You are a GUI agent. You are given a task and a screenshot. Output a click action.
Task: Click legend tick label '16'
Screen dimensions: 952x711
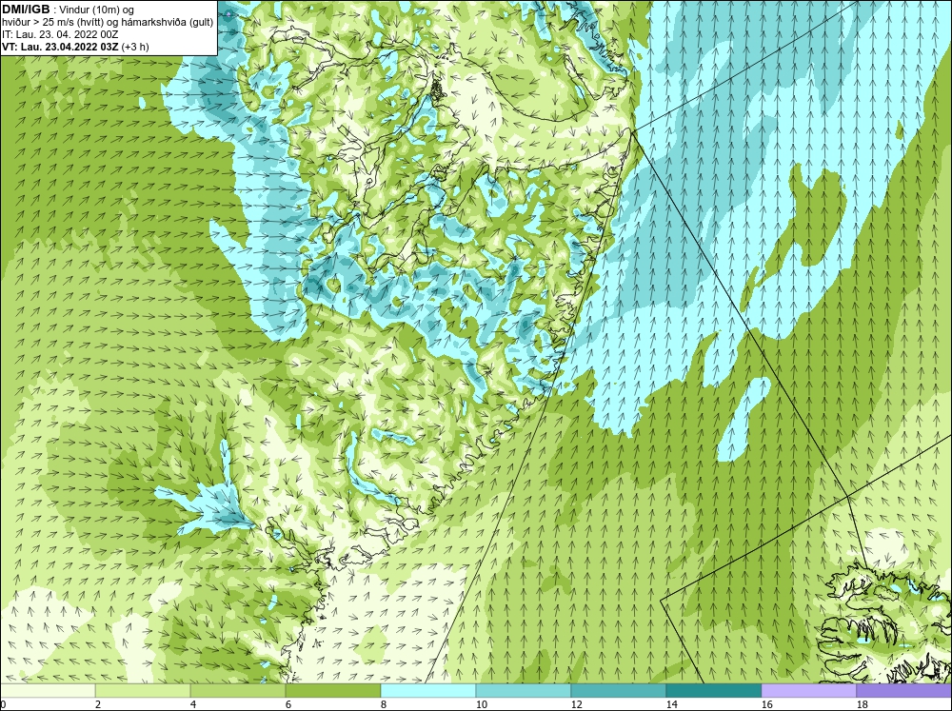pyautogui.click(x=766, y=704)
